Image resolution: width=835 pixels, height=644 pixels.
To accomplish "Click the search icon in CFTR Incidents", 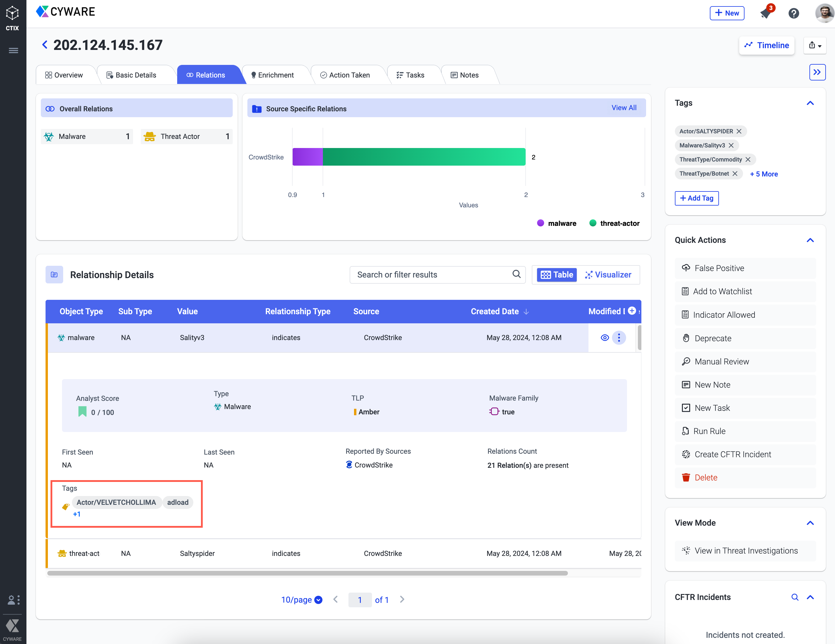I will tap(795, 597).
